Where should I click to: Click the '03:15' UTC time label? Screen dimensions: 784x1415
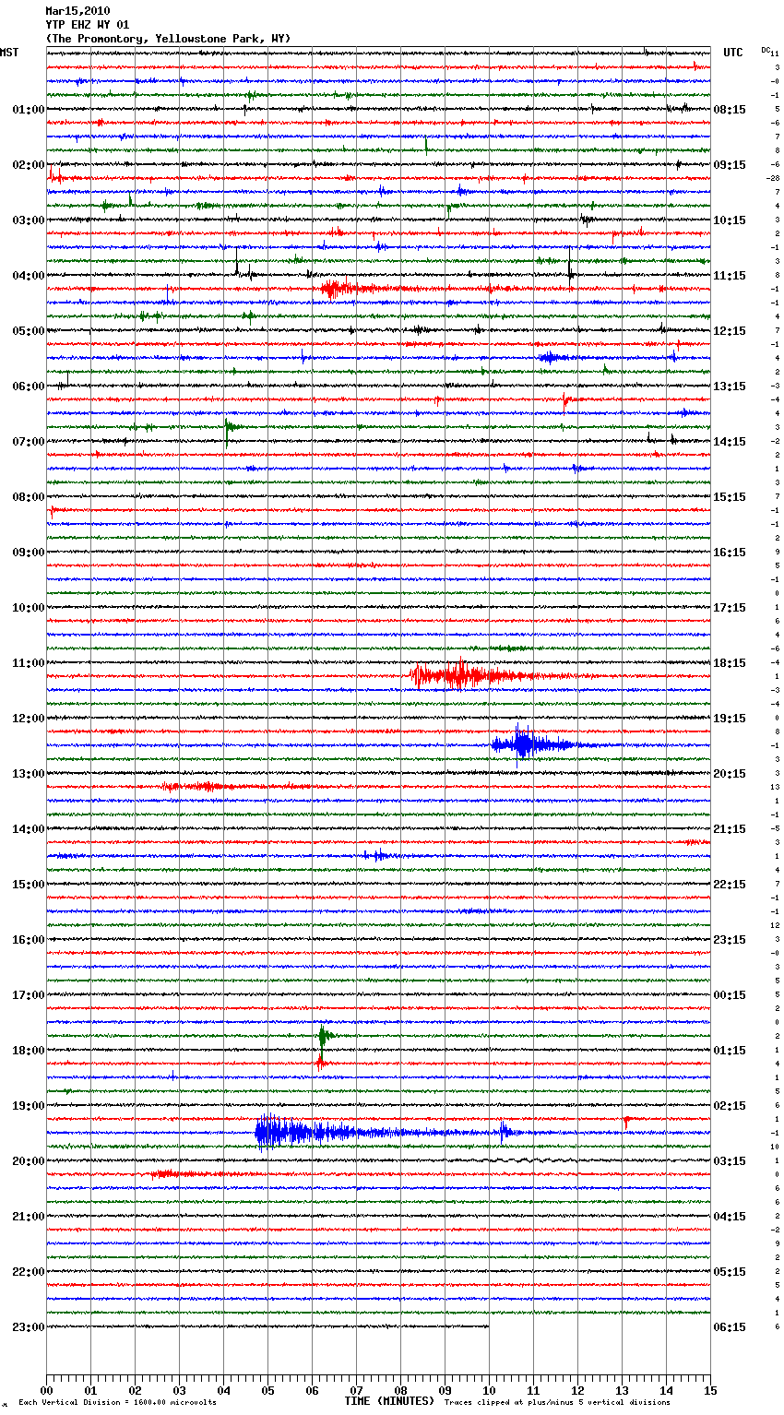(730, 1160)
